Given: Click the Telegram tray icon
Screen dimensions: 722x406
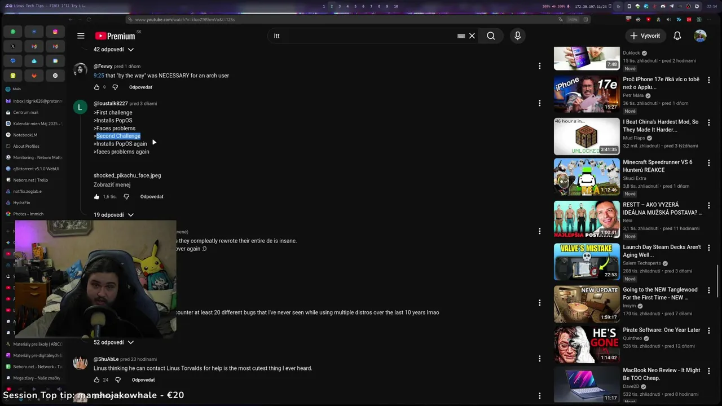Looking at the screenshot, I should tap(671, 6).
